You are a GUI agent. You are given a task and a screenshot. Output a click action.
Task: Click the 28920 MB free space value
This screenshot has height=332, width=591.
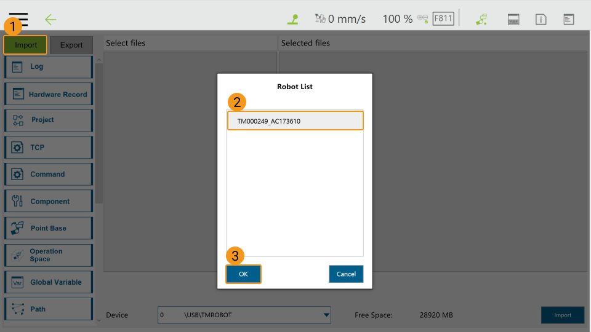tap(436, 315)
